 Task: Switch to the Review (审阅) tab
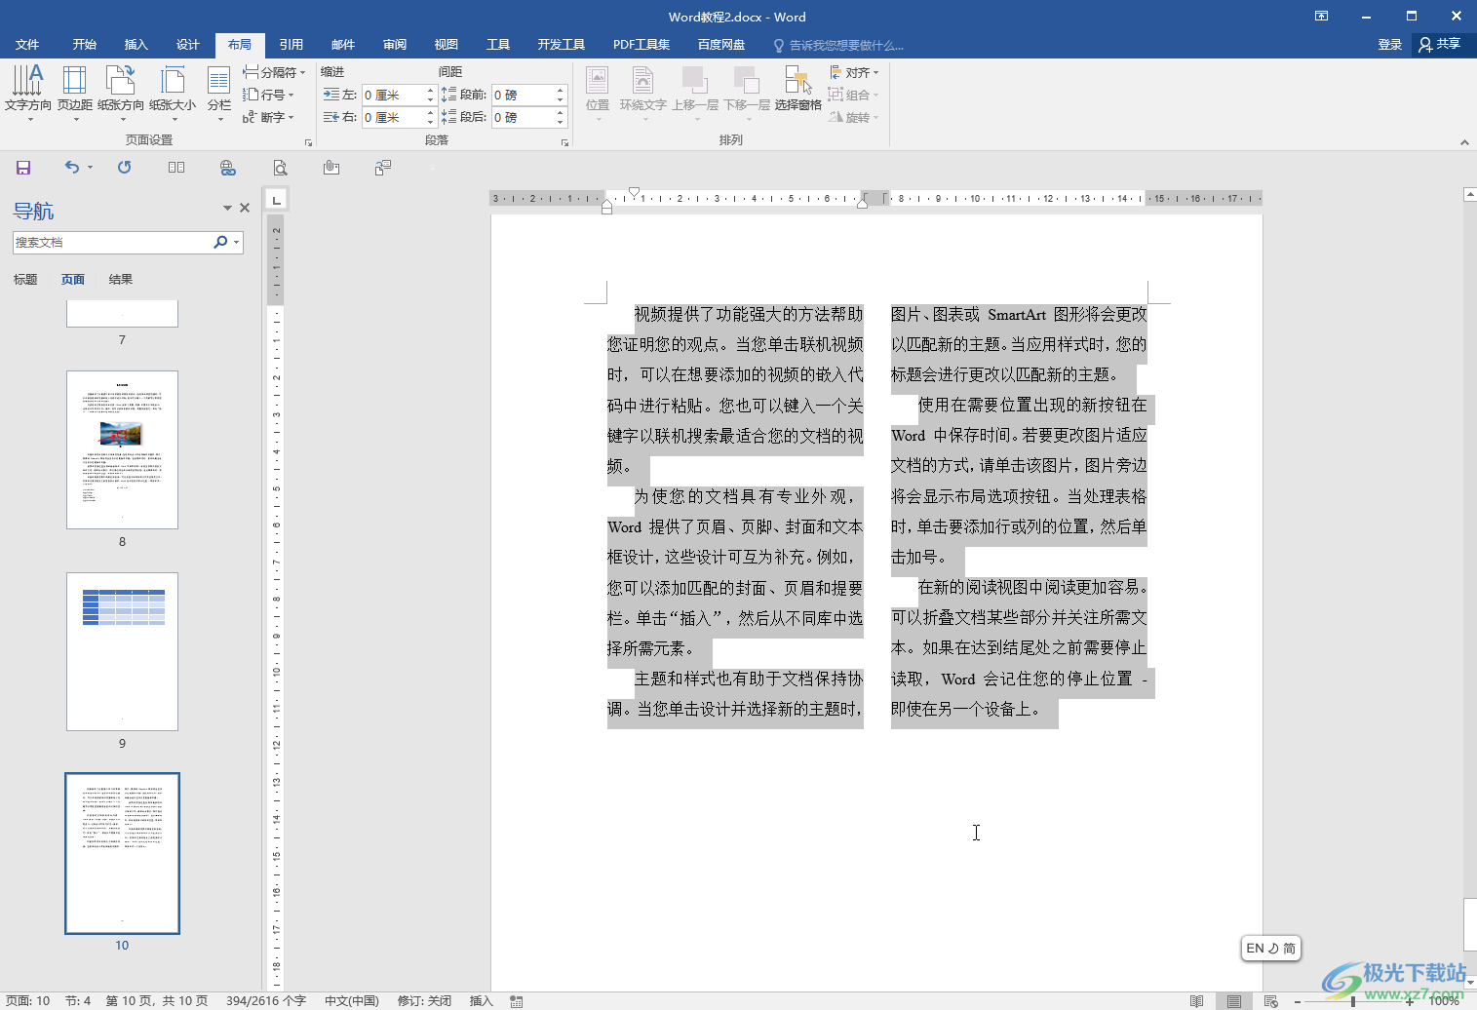pyautogui.click(x=395, y=45)
